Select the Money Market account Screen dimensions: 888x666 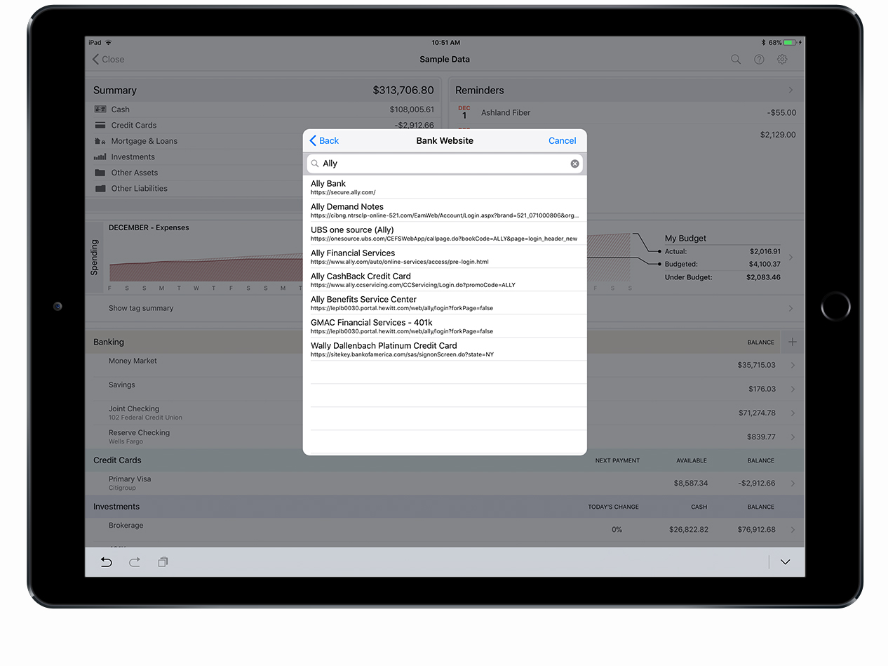click(x=445, y=365)
